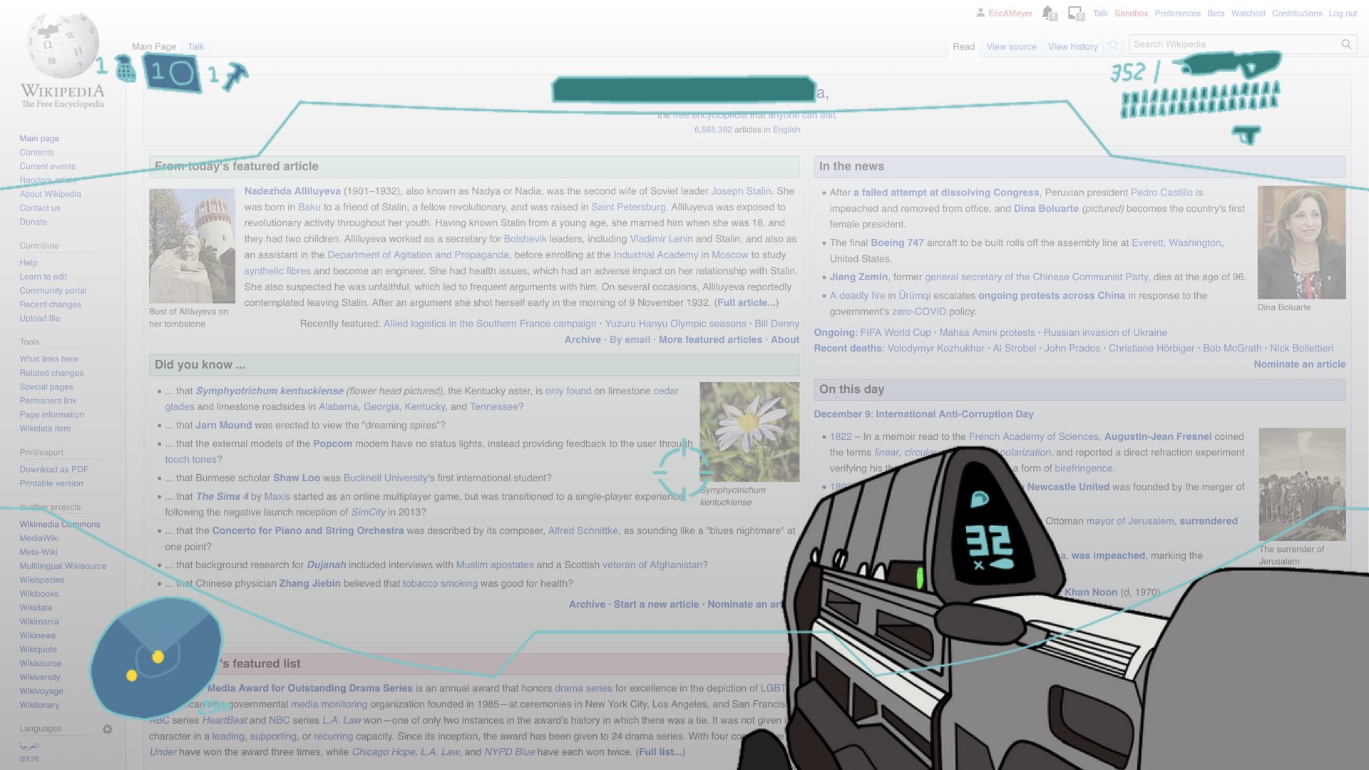Open the notifications bell alerts

[1048, 13]
